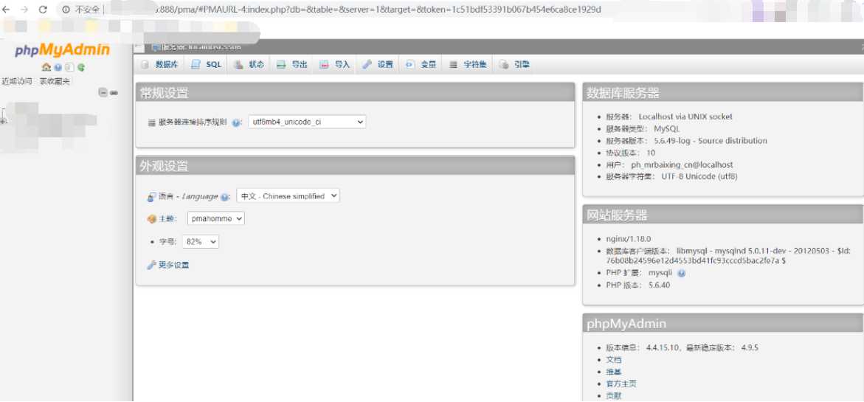Collapse all navigation tree items

(x=103, y=92)
